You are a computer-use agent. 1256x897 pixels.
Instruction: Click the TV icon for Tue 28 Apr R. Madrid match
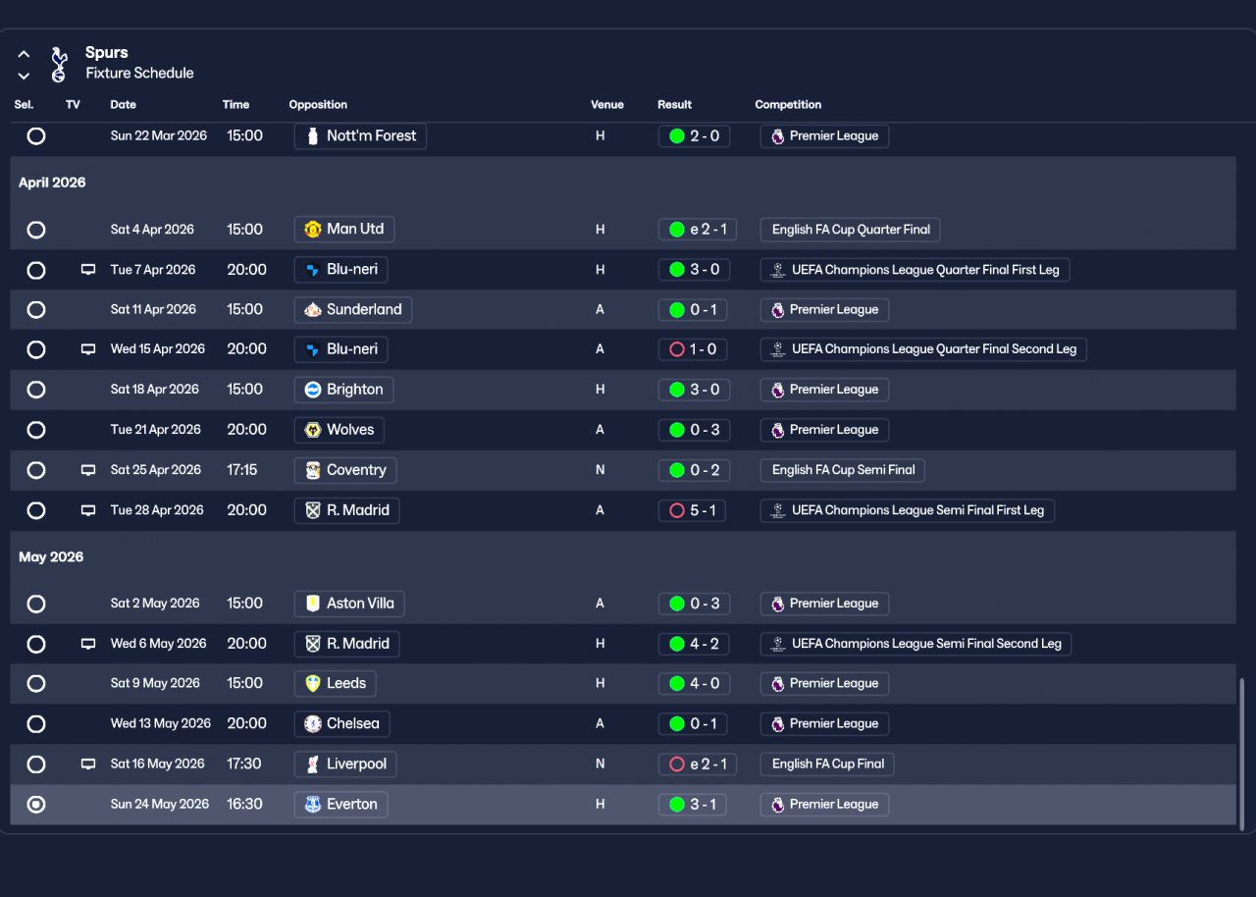(88, 510)
